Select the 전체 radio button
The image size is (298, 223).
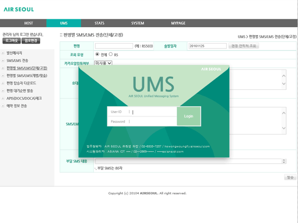coord(97,54)
